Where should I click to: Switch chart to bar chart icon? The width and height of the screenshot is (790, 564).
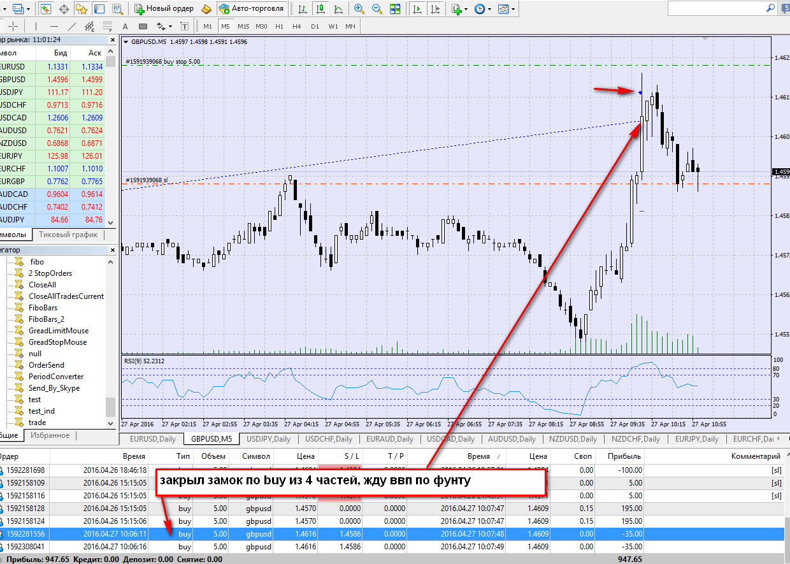point(303,9)
